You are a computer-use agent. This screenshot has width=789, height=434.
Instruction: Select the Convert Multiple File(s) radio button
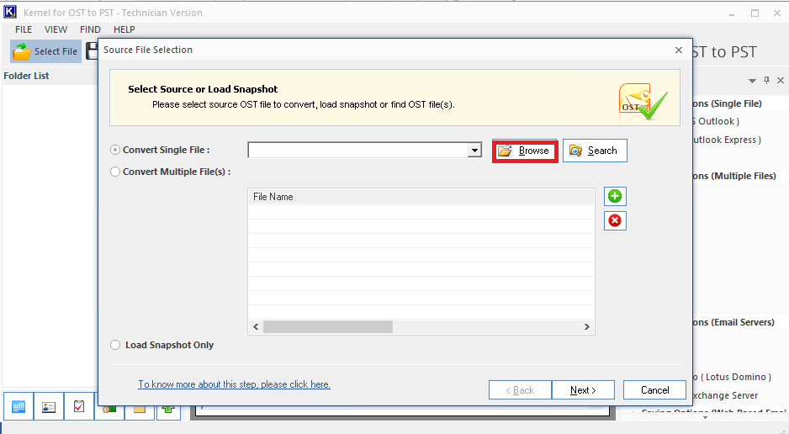click(x=115, y=172)
